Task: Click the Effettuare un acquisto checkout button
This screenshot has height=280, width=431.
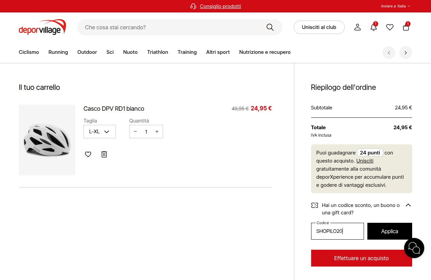Action: pyautogui.click(x=362, y=258)
